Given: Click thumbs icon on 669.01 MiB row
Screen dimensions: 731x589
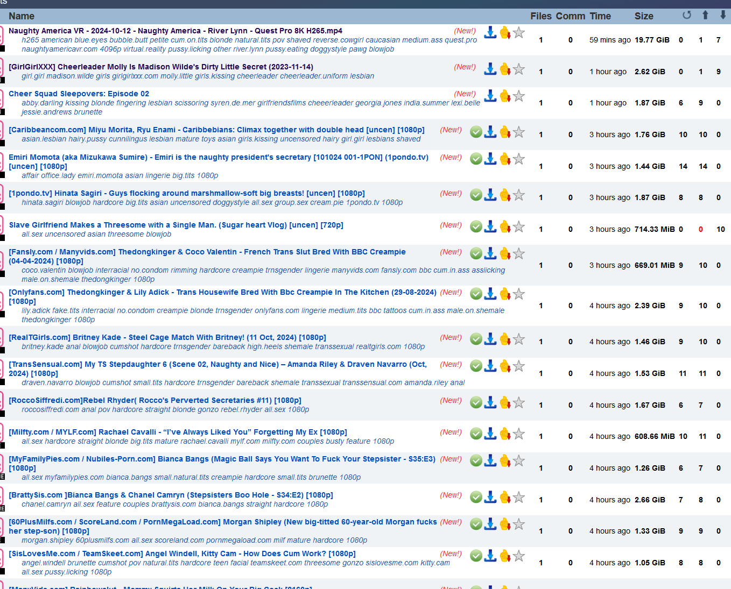Looking at the screenshot, I should point(505,253).
